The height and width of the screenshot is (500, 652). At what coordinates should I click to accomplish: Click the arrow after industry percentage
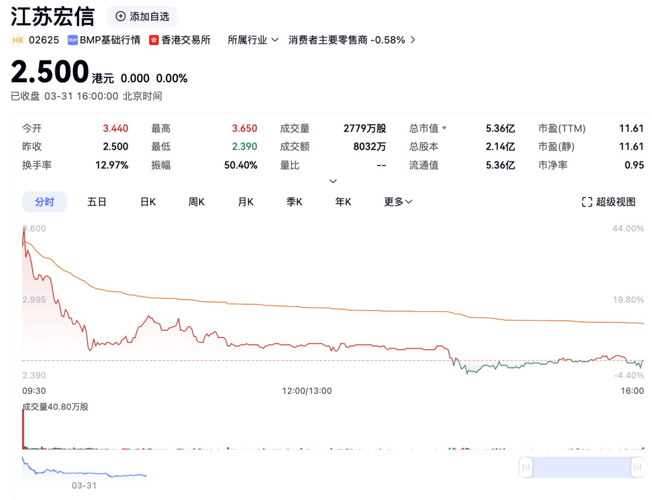(x=413, y=40)
